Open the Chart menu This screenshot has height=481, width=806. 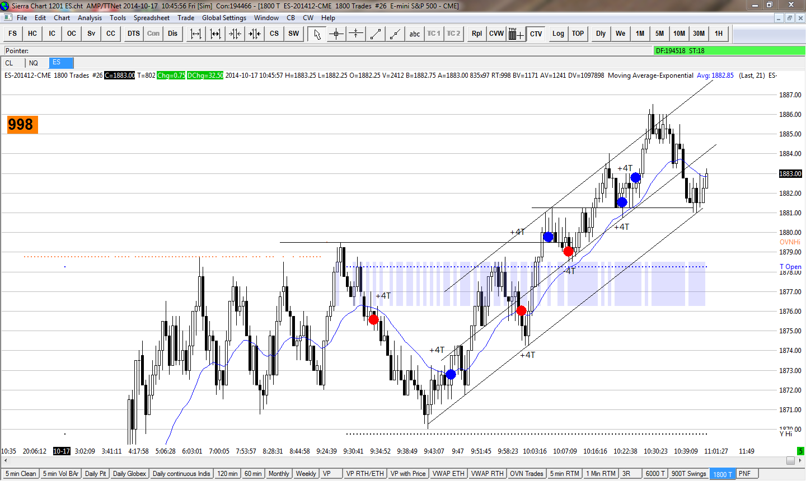coord(62,18)
